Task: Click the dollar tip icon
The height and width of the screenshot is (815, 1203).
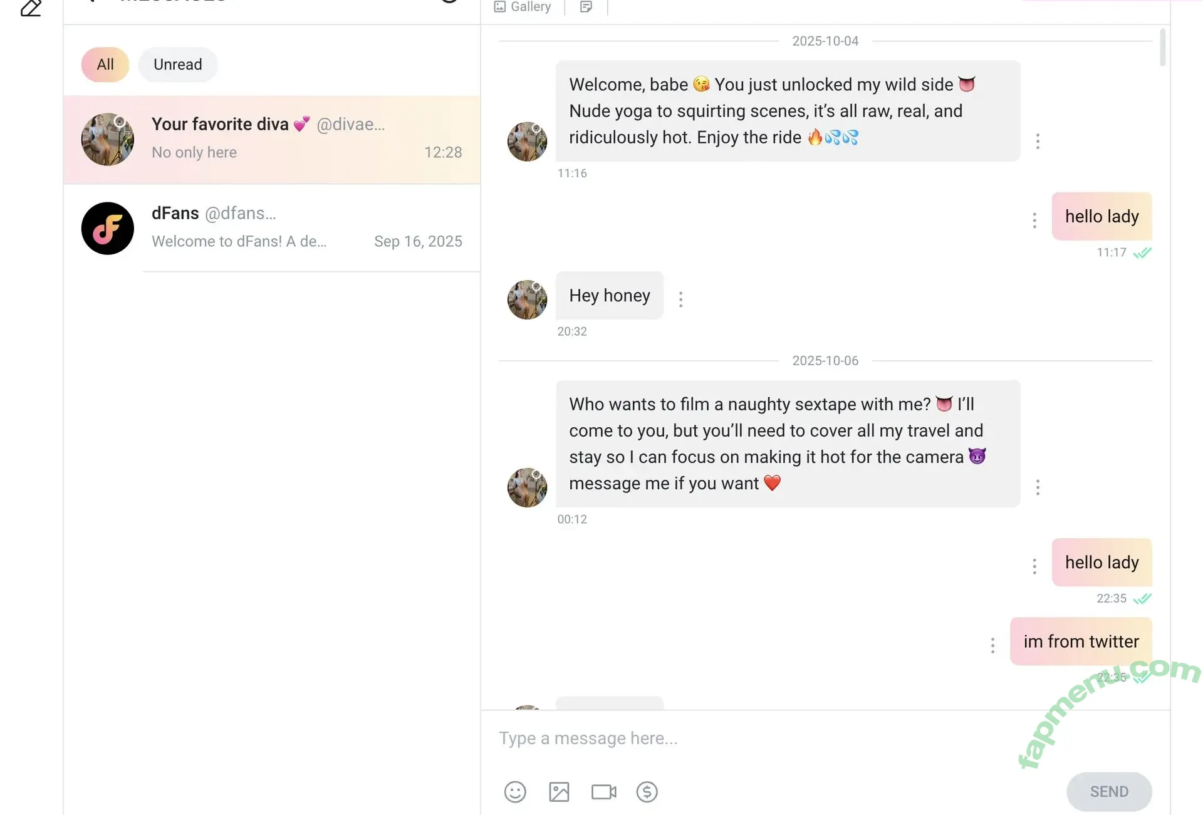Action: 647,792
